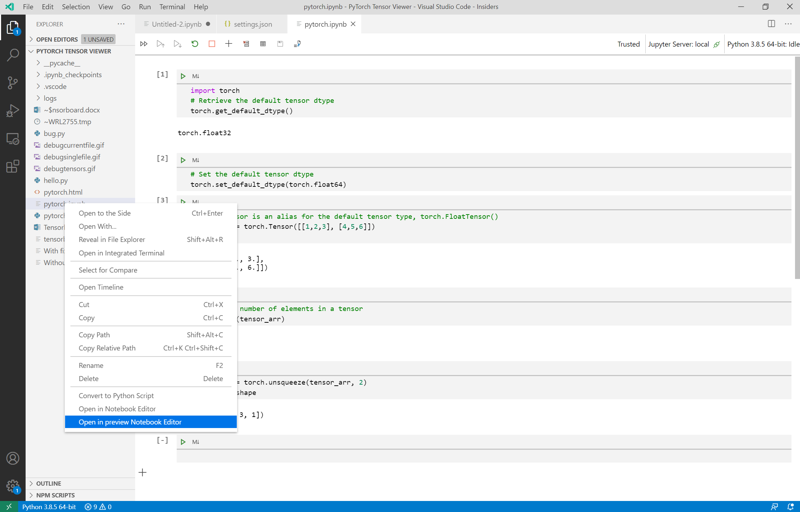Viewport: 800px width, 512px height.
Task: Clear all cell outputs
Action: click(x=246, y=44)
